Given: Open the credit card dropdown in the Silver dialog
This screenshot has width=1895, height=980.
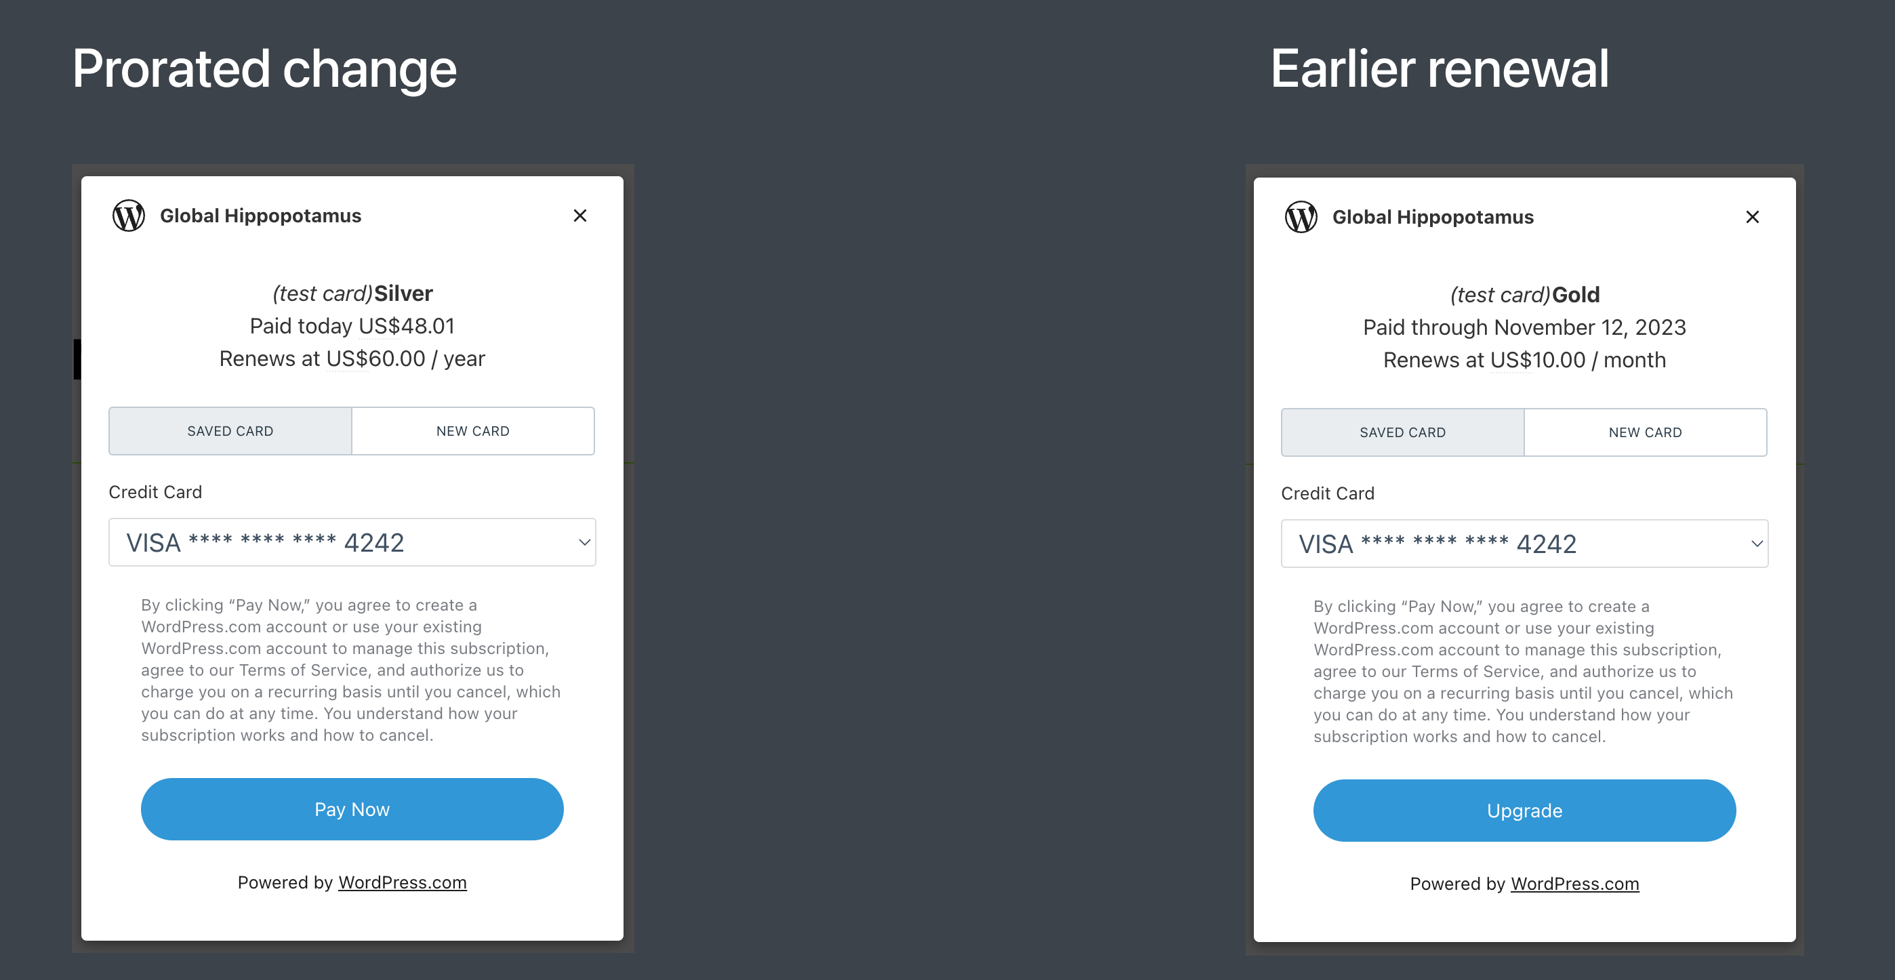Looking at the screenshot, I should click(x=352, y=542).
